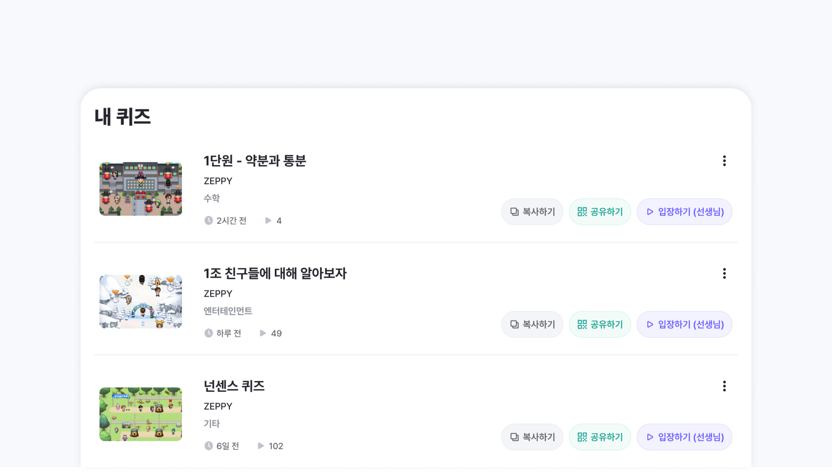Image resolution: width=832 pixels, height=474 pixels.
Task: Open more options for 1조 친구들에 대해 알아보자
Action: point(724,274)
